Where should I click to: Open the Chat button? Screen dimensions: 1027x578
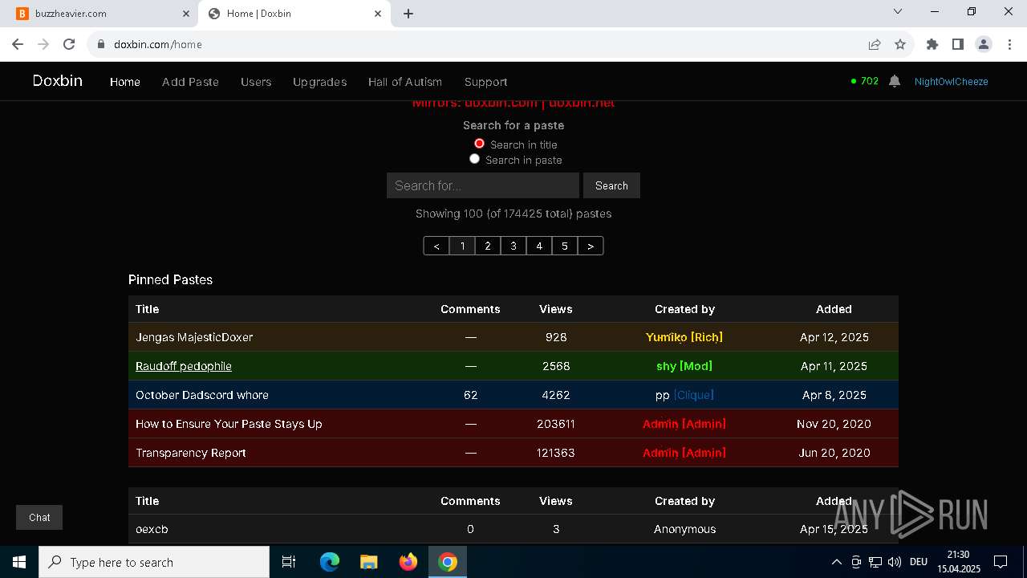click(x=39, y=518)
